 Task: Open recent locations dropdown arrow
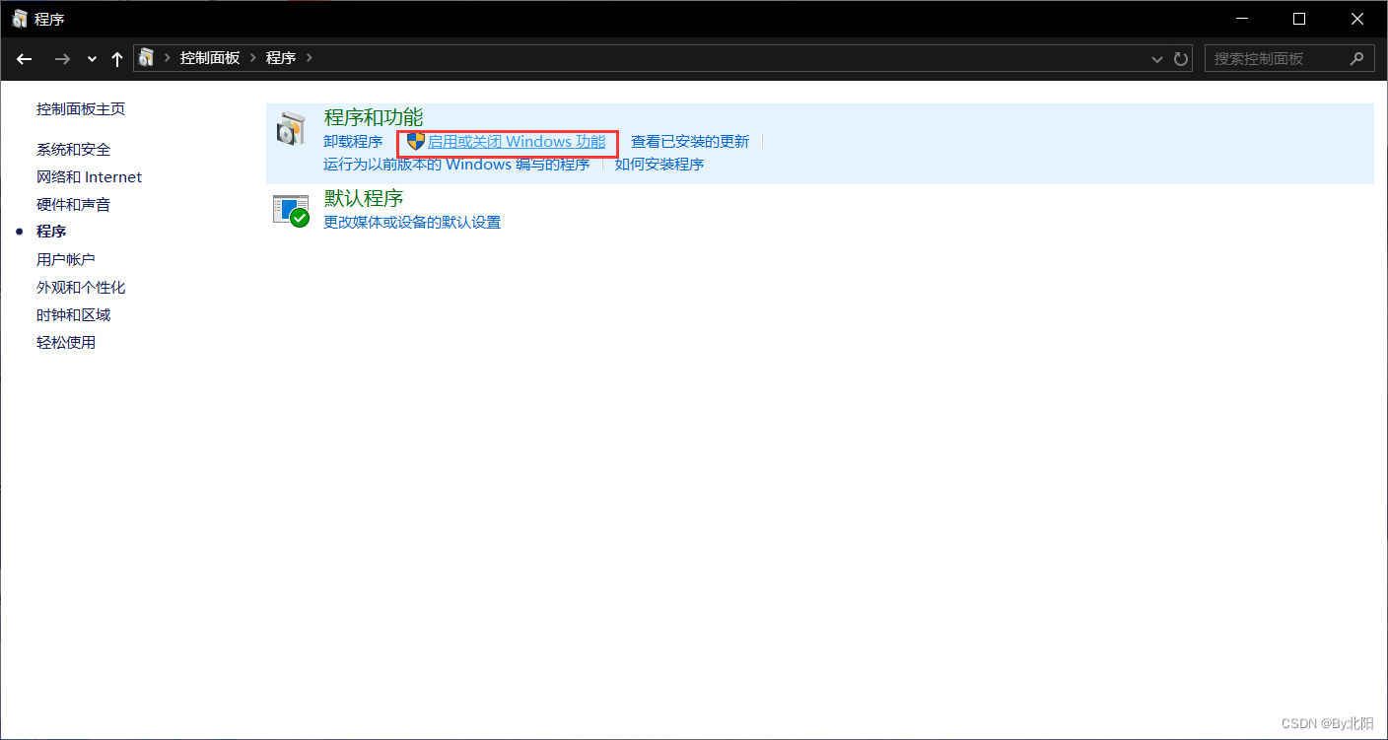pos(92,59)
